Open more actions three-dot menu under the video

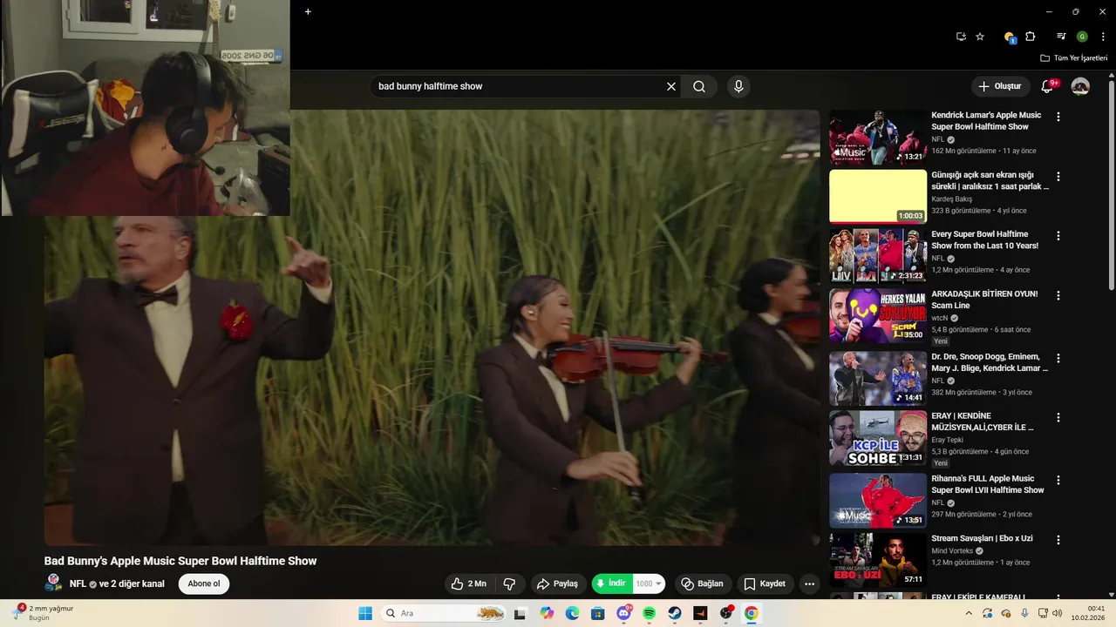810,583
